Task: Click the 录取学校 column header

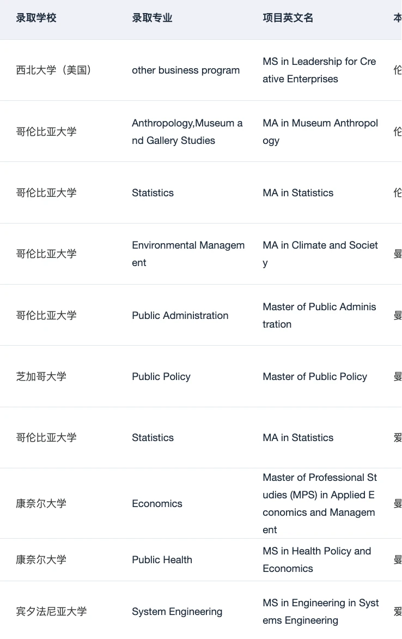Action: click(x=36, y=18)
